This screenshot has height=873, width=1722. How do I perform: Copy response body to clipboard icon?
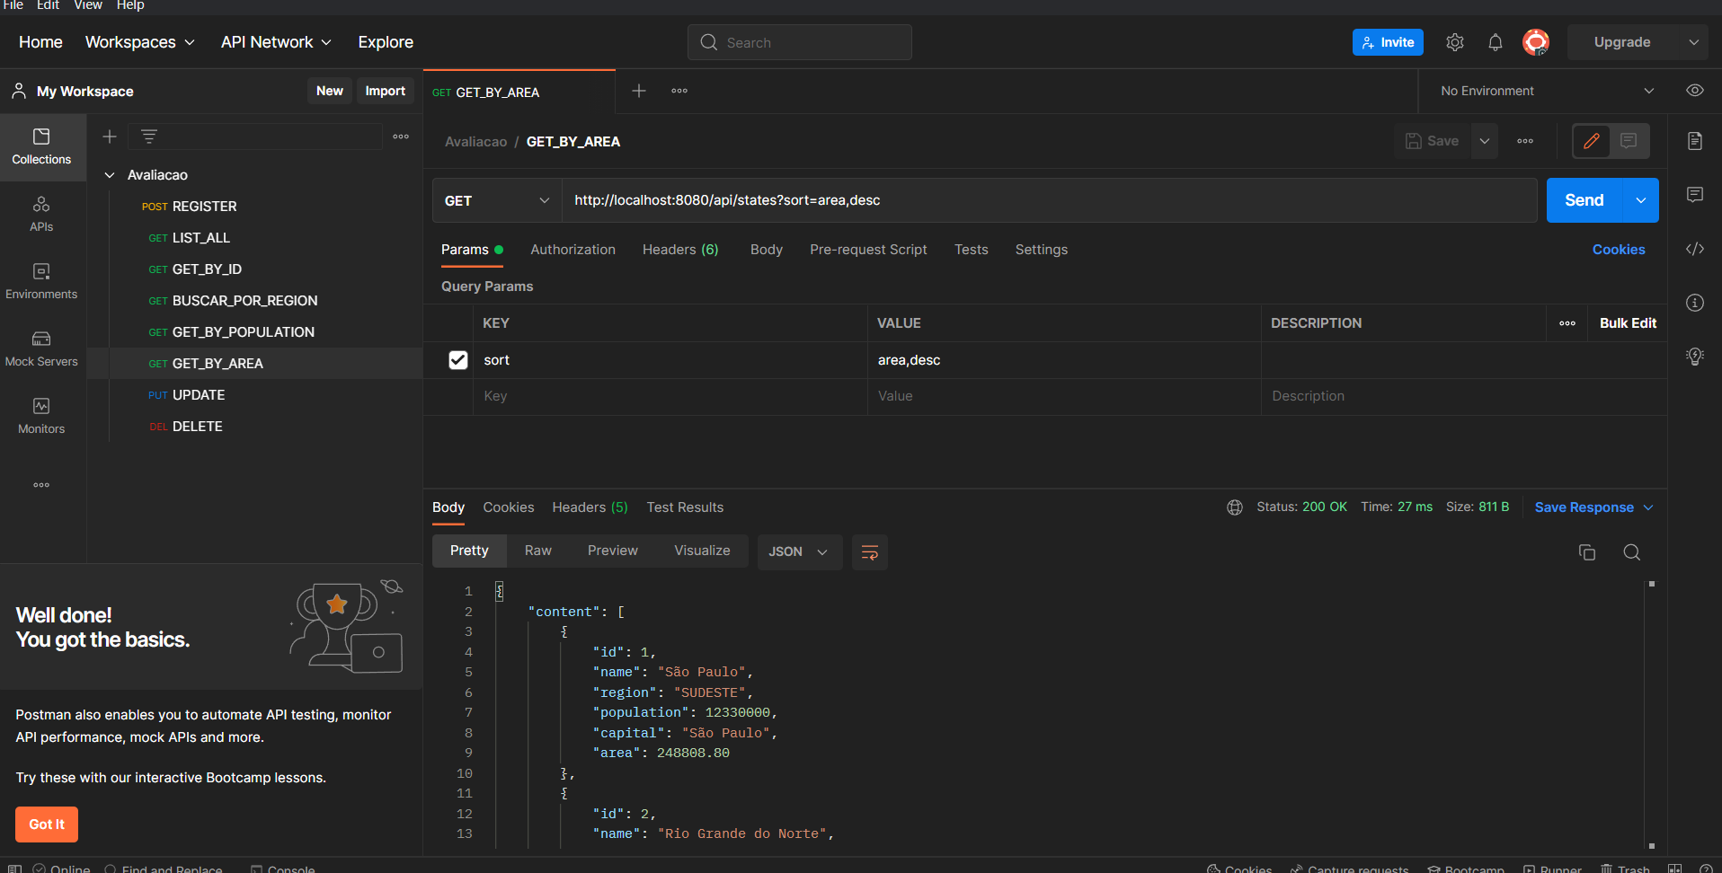click(1587, 552)
